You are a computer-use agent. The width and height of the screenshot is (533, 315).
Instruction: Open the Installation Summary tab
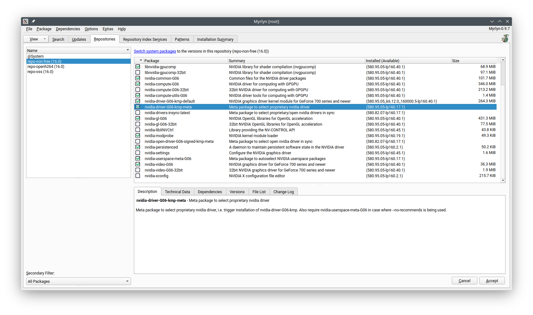pos(215,39)
